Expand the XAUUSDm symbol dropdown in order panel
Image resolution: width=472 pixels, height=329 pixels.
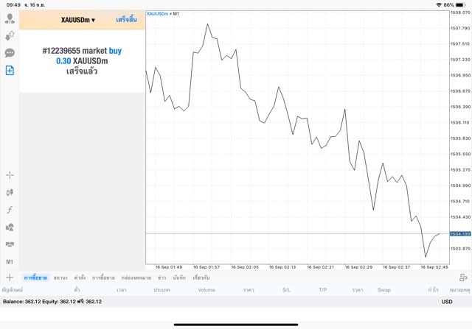pos(78,20)
